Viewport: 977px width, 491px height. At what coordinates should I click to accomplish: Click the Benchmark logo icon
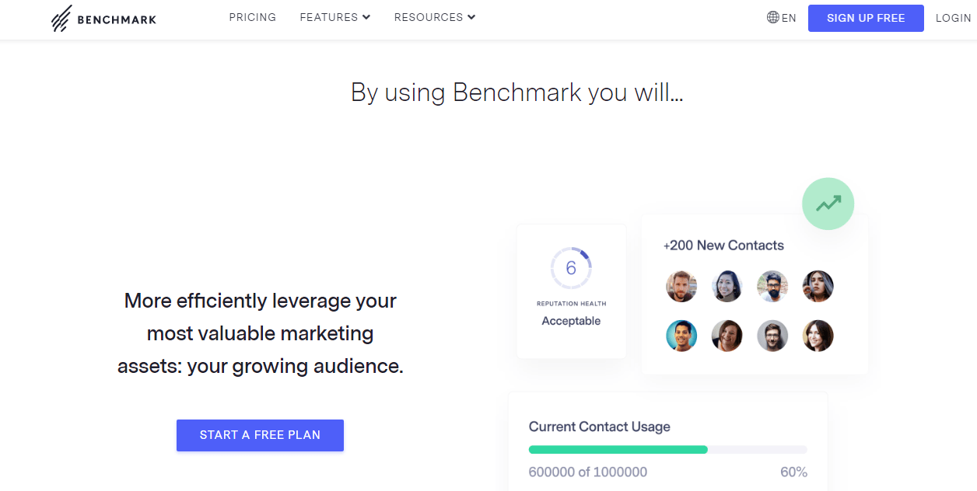pos(61,19)
